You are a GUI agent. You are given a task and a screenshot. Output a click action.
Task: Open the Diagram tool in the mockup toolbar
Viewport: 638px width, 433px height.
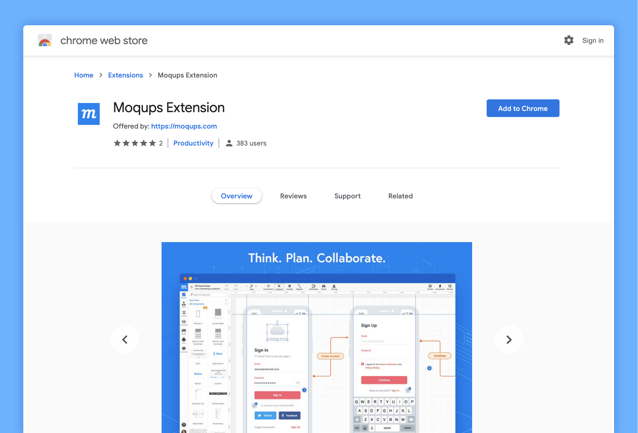point(300,286)
